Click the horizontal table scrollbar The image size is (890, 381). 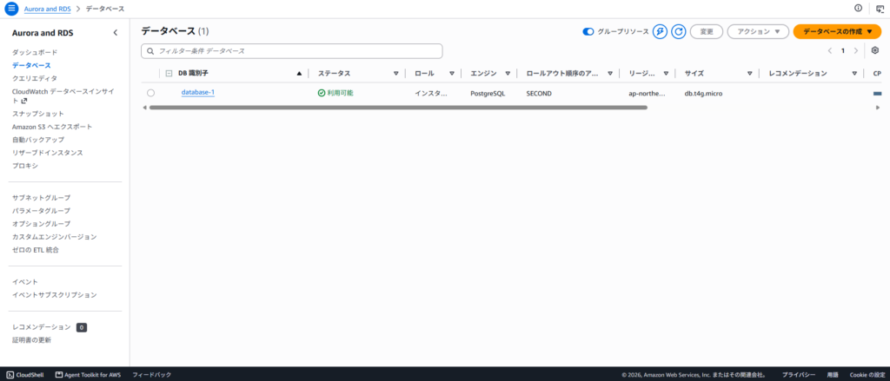coord(398,107)
